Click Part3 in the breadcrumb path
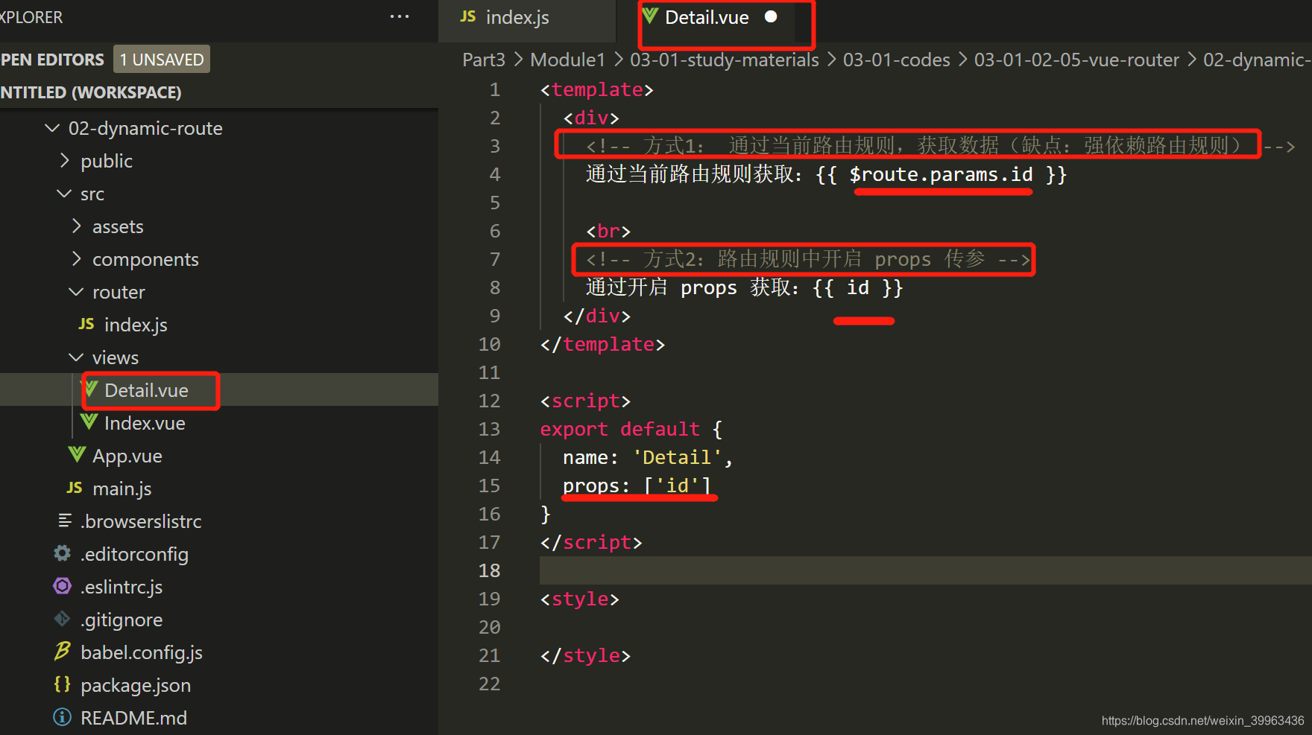This screenshot has width=1312, height=735. tap(484, 60)
